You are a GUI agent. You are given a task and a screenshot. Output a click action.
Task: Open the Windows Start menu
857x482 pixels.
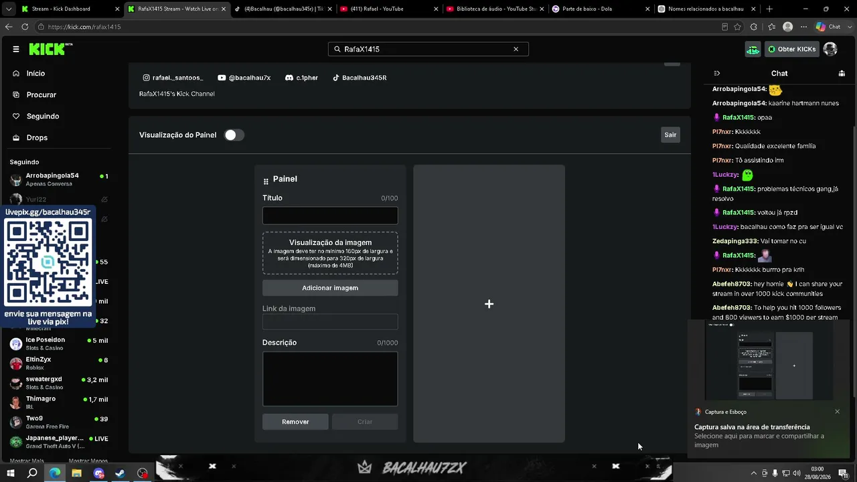(11, 473)
